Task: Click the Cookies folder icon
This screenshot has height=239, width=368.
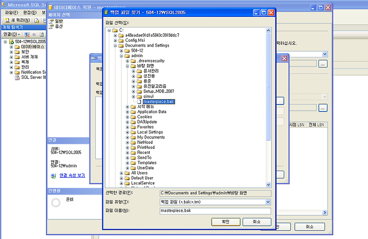Action: 133,117
